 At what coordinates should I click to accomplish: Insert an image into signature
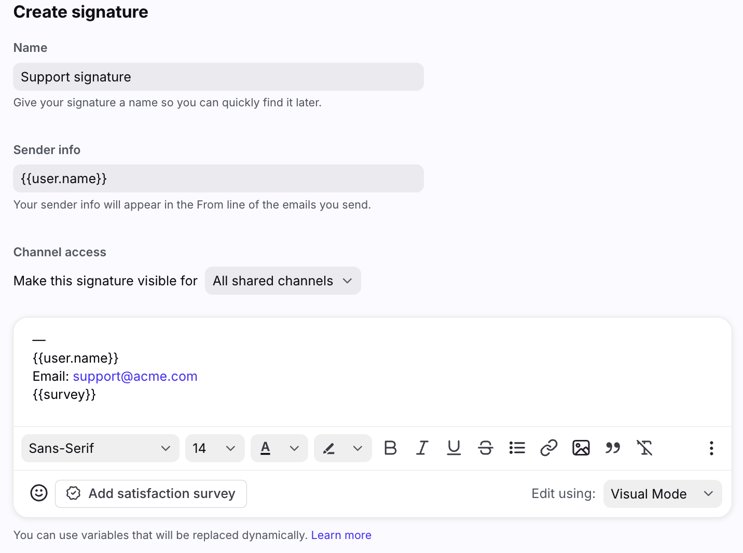[x=581, y=448]
